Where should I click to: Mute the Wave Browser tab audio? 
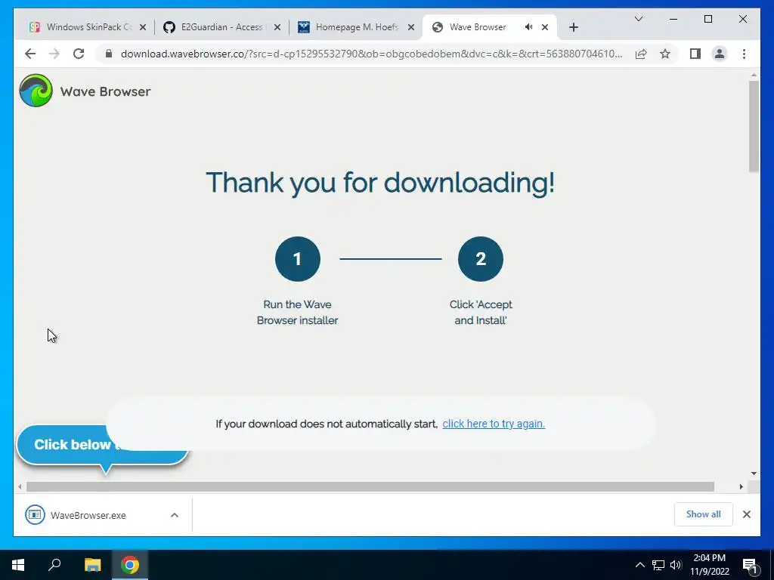coord(528,27)
